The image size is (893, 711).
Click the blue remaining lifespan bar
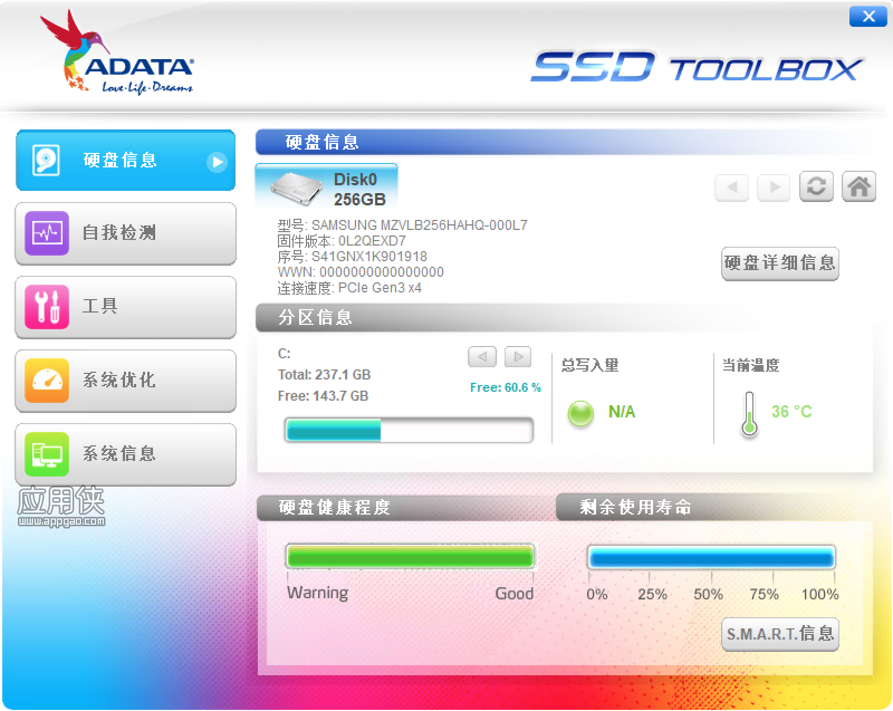712,558
